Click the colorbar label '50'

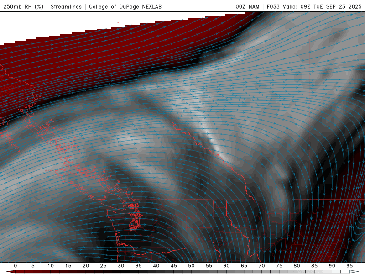[x=191, y=266]
